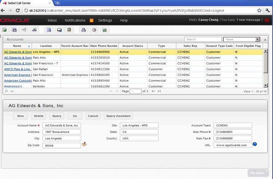The height and width of the screenshot is (179, 273).
Task: Click the Address field
Action: pos(62,132)
